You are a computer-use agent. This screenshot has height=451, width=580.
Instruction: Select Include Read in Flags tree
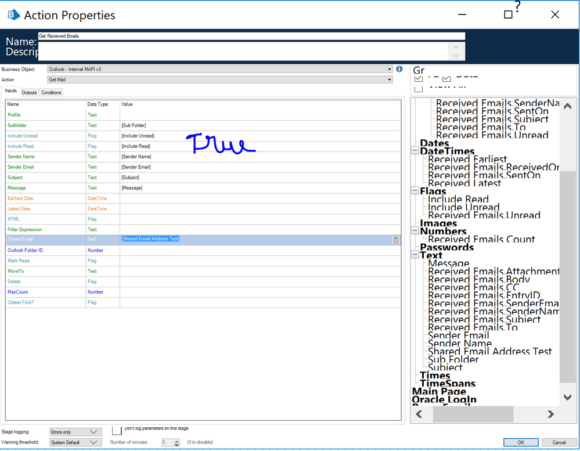click(x=458, y=199)
